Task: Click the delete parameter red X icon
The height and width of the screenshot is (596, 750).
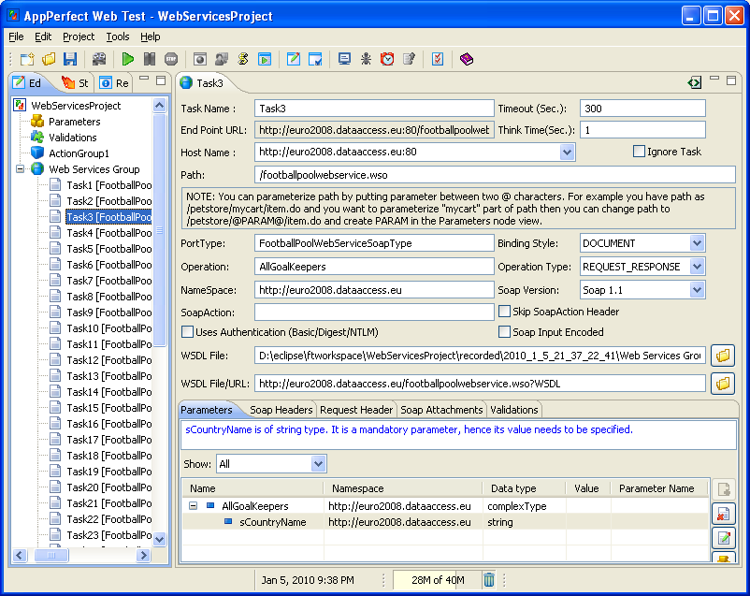Action: pos(723,514)
